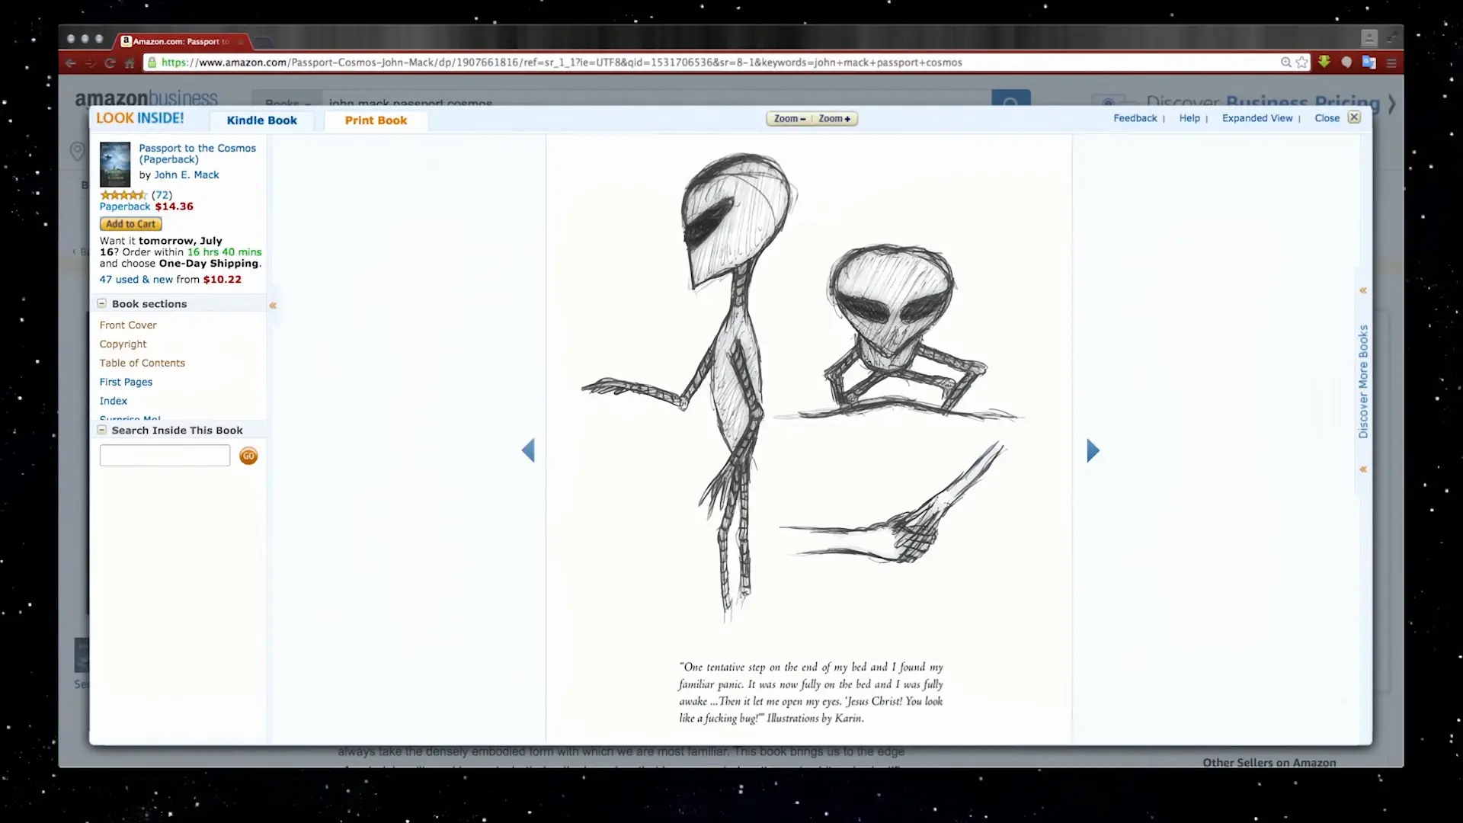
Task: Open the Feedback link
Action: 1135,118
